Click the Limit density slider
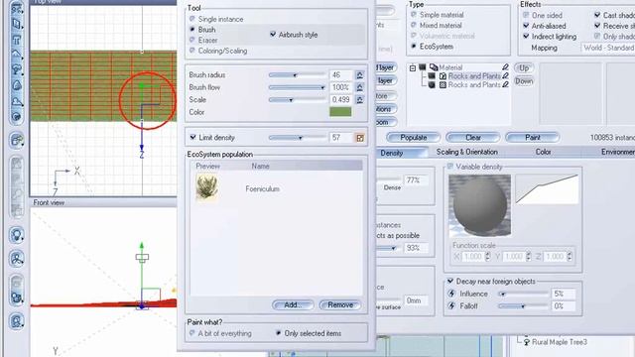 (297, 138)
